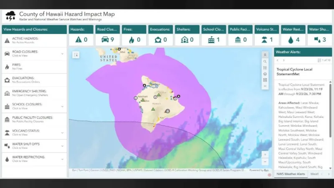Click the Fires flame icon in sidebar
Image resolution: width=334 pixels, height=188 pixels.
point(7,67)
